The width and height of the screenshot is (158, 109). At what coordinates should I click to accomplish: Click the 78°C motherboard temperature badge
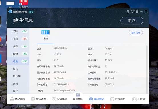point(25,39)
